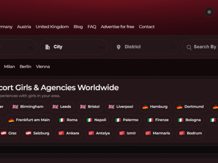Viewport: 218px width, 163px height.
Task: Click the Turkish flag next to Izmir
Action: 122,133
